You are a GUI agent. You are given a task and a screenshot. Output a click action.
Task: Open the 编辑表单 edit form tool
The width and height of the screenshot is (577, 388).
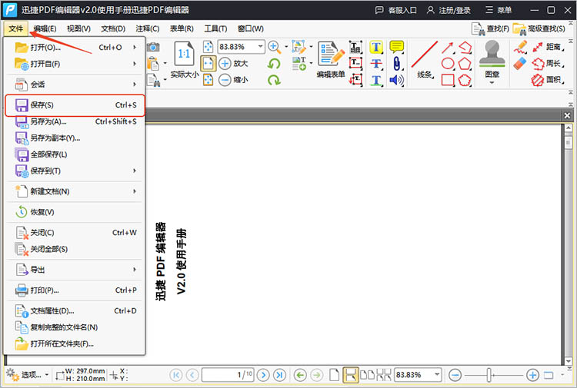[x=331, y=59]
